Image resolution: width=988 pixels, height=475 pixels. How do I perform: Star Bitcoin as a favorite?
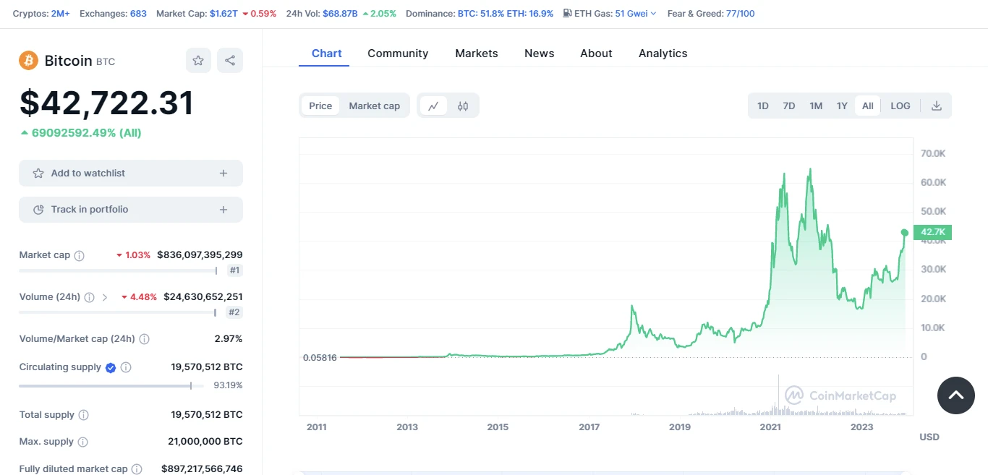tap(198, 61)
